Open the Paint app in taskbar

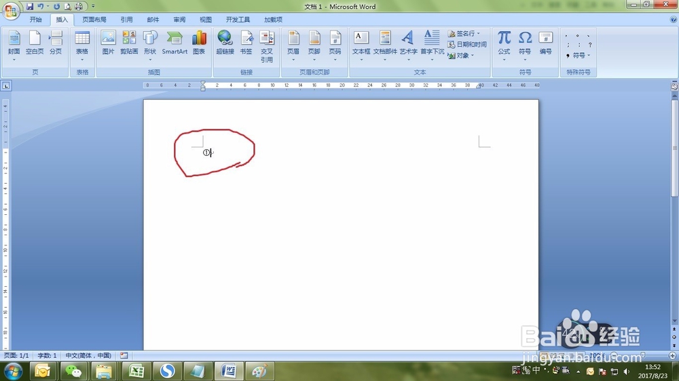[259, 371]
